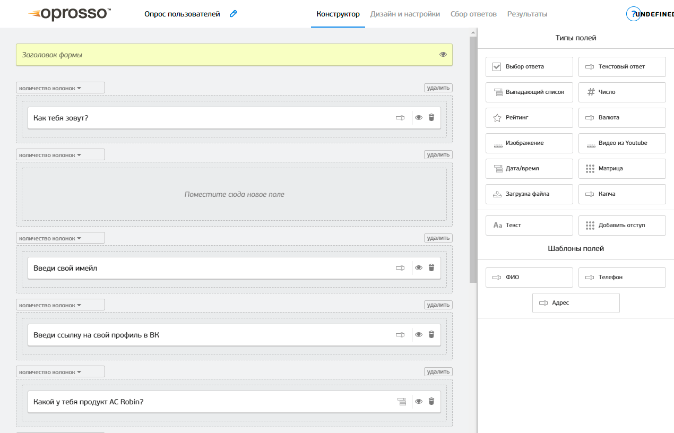Open the 'Результаты' tab
674x433 pixels.
[527, 14]
